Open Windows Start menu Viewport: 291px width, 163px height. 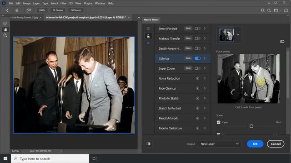pyautogui.click(x=5, y=158)
